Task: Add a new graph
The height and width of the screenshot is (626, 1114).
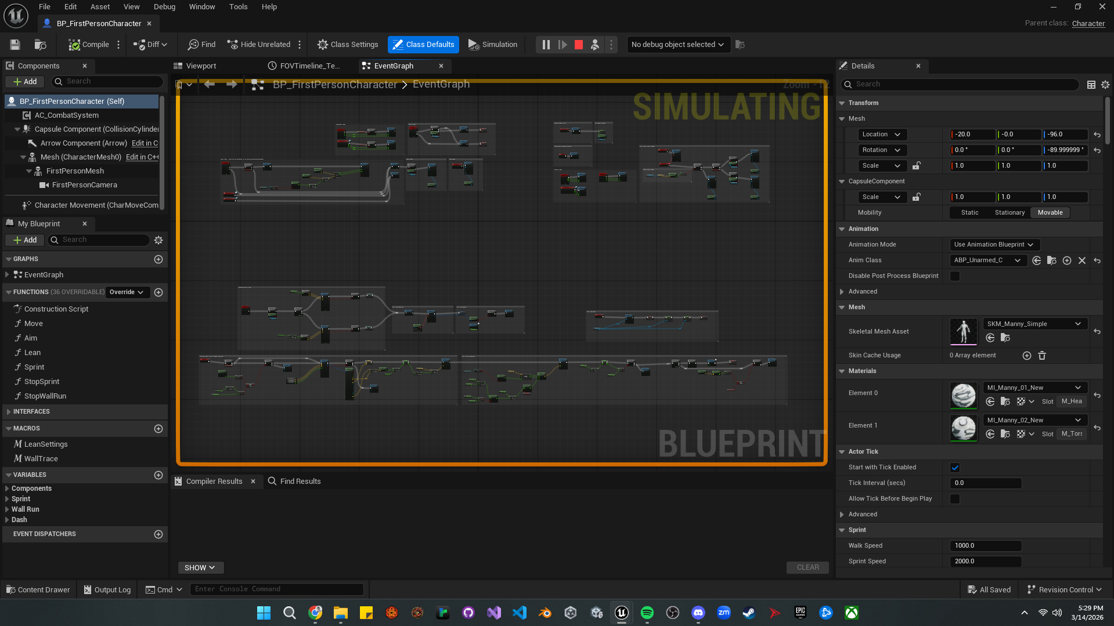Action: [x=158, y=259]
